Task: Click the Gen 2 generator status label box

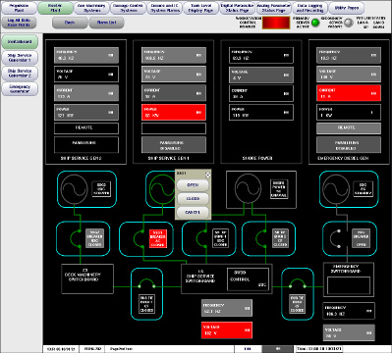Action: pos(101,189)
